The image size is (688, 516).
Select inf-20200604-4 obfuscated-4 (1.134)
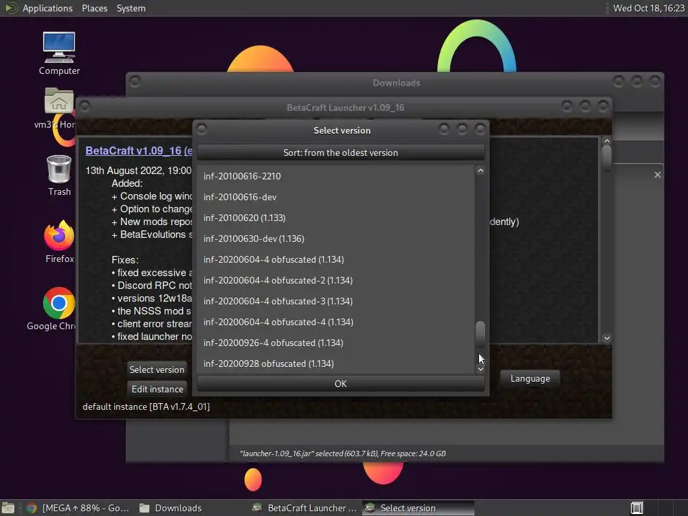pos(336,322)
